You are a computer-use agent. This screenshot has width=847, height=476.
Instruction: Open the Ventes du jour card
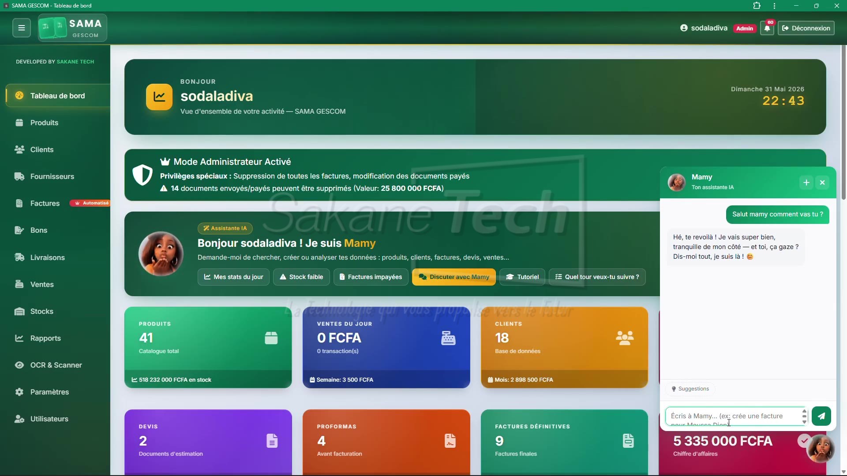point(386,347)
